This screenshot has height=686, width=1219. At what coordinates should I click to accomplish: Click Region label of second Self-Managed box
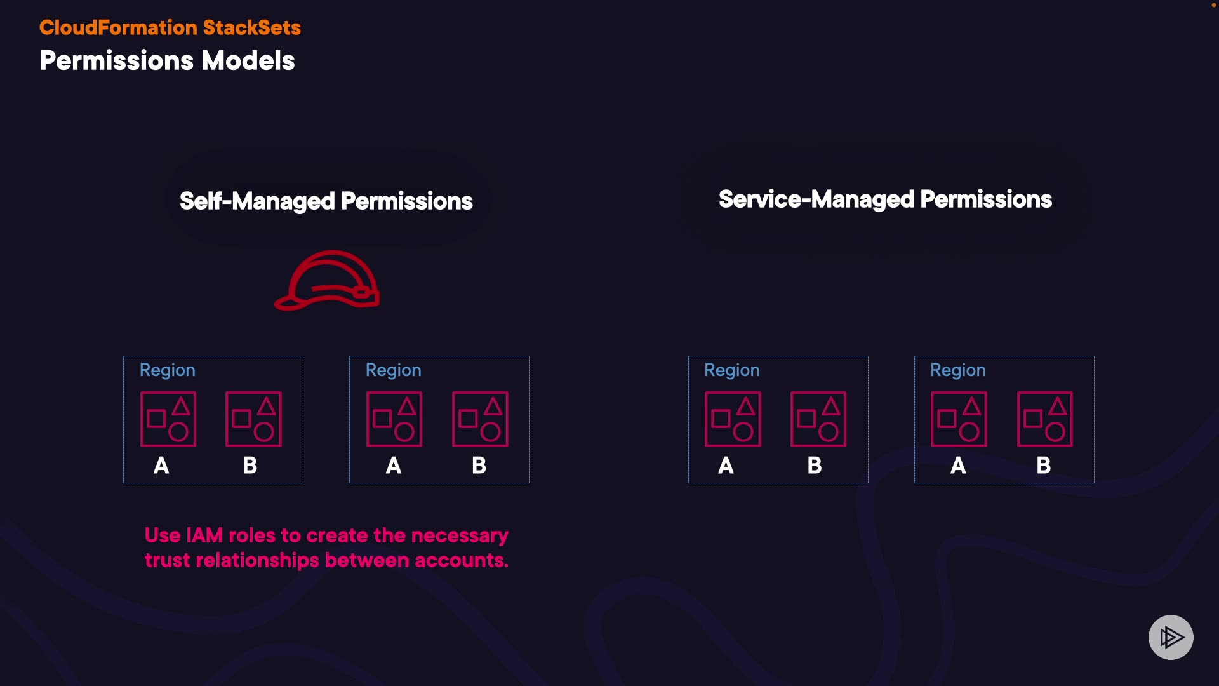(x=394, y=370)
